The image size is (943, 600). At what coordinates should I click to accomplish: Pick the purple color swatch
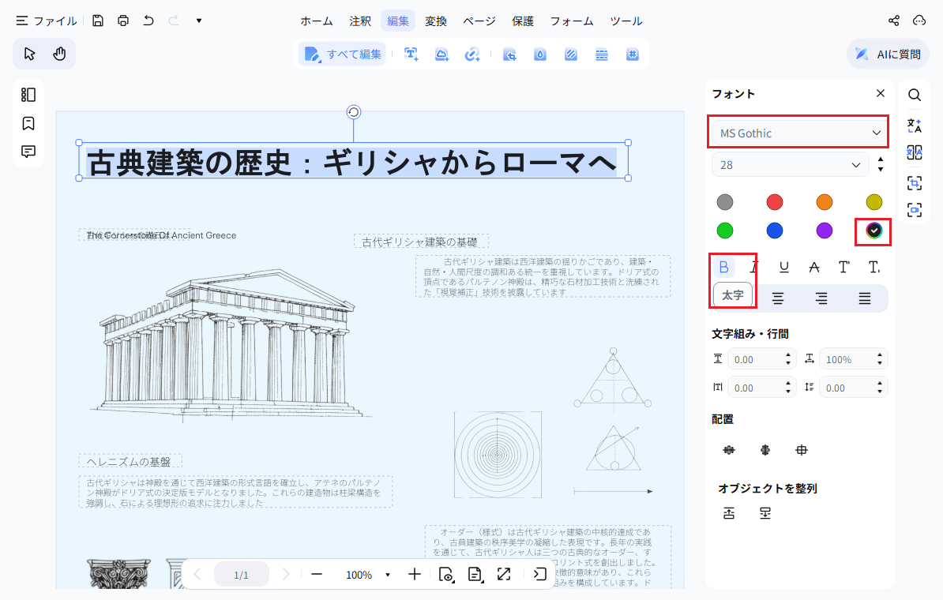pyautogui.click(x=824, y=231)
